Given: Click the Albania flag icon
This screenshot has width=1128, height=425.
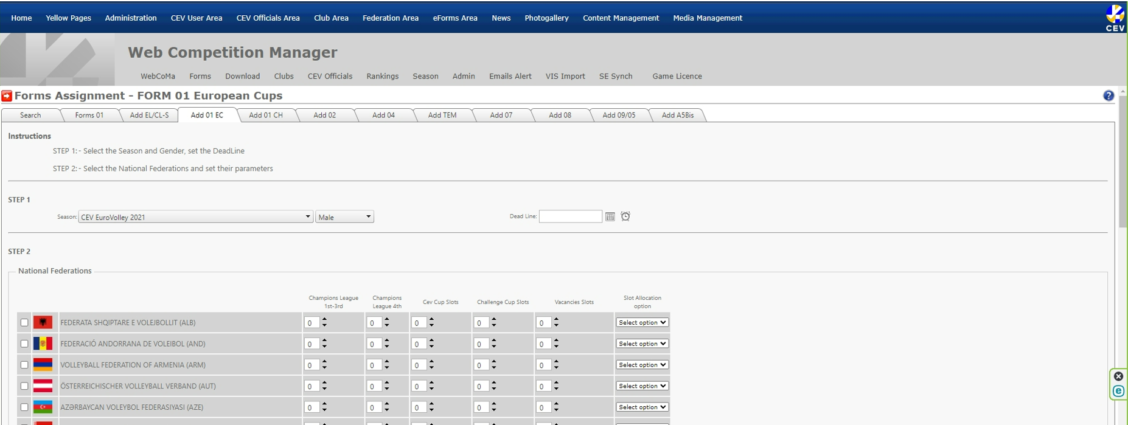Looking at the screenshot, I should tap(43, 322).
